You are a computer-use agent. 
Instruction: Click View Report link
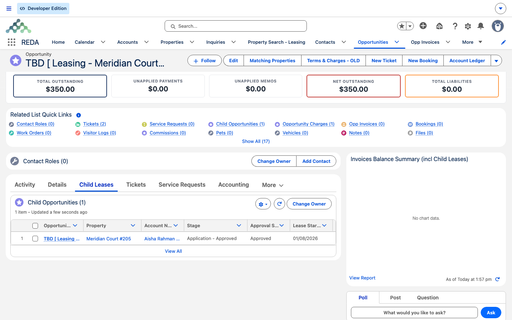point(362,278)
